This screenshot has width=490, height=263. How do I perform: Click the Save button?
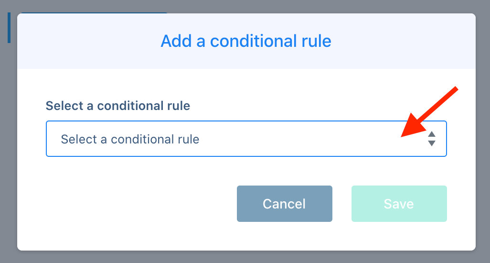[399, 204]
